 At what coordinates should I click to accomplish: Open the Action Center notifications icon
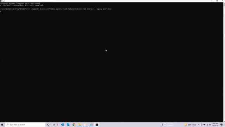(221, 125)
